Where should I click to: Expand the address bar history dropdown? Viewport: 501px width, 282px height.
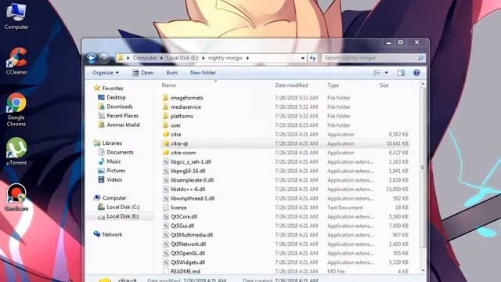coord(303,58)
